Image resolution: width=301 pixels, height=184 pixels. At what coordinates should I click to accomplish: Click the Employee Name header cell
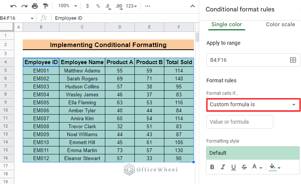coord(82,62)
